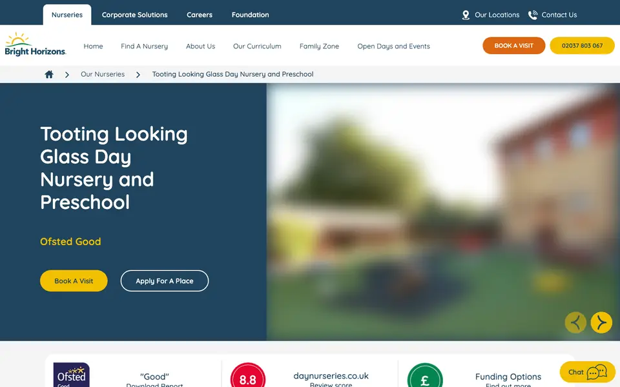Click the red 8.8 review score badge

click(248, 375)
